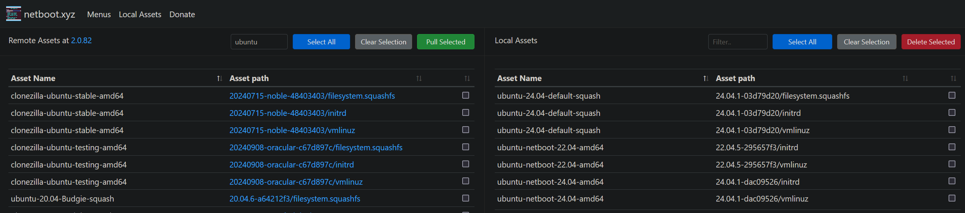Pull the selected remote assets
Image resolution: width=965 pixels, height=213 pixels.
[x=446, y=42]
